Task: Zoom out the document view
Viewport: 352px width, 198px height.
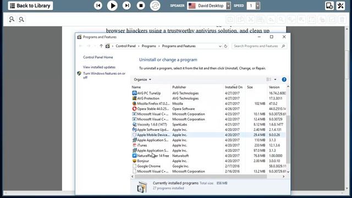Action: [x=21, y=20]
